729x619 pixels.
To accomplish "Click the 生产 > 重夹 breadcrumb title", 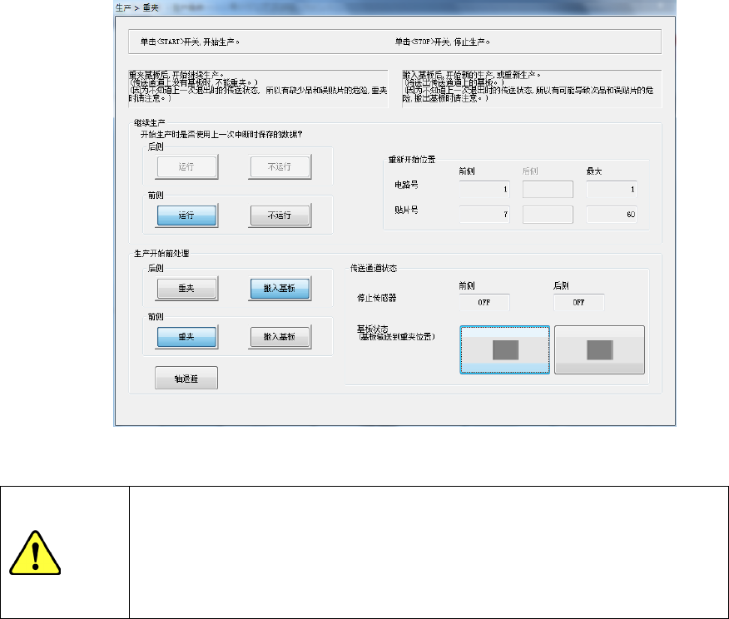I will tap(137, 7).
